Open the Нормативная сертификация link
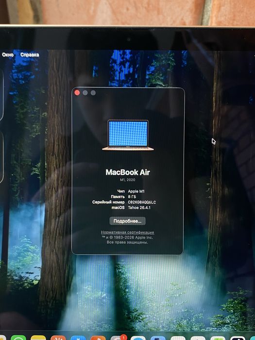The image size is (255, 340). point(127,232)
